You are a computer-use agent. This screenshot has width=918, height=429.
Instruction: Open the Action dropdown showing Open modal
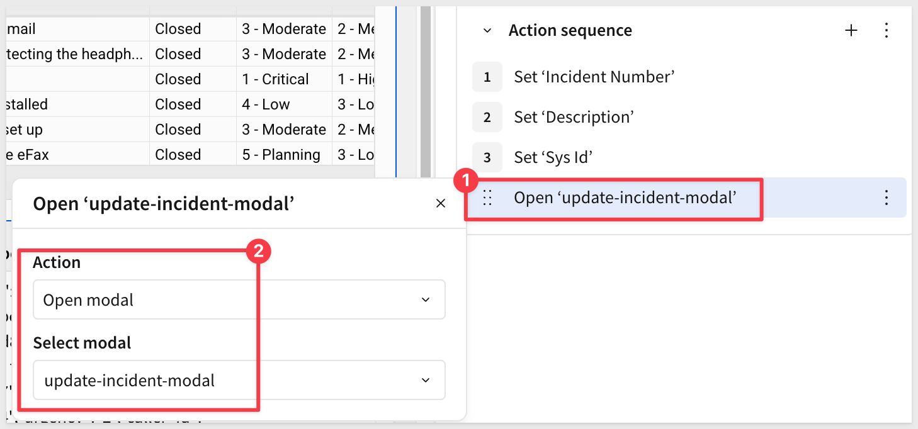239,299
